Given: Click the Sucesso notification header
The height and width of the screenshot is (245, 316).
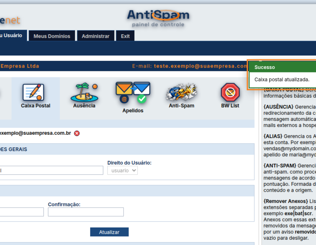Looking at the screenshot, I should (283, 67).
